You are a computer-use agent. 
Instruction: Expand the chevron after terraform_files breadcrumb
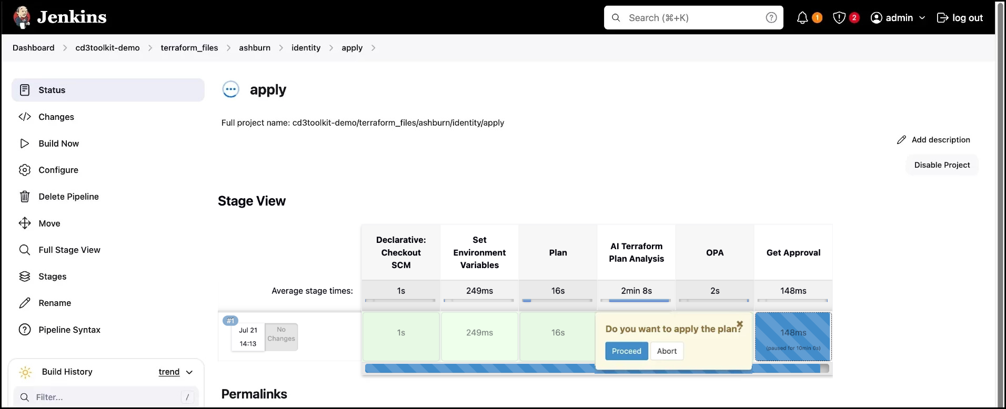pos(228,48)
